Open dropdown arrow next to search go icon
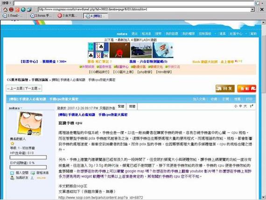266x200 pixels. (262, 3)
